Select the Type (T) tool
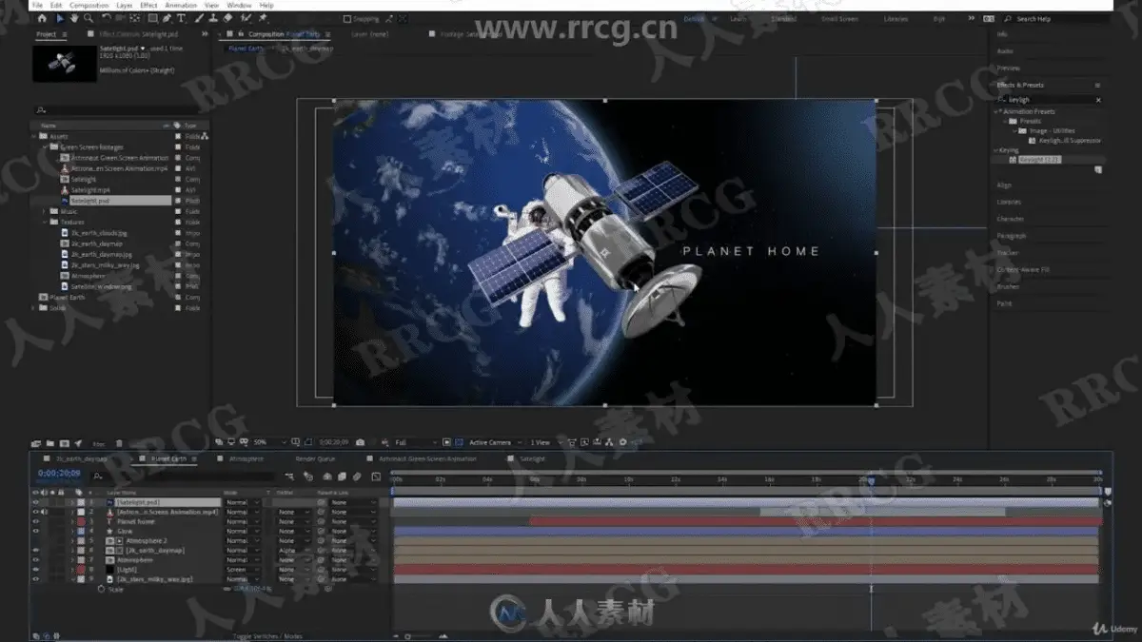This screenshot has height=642, width=1142. (181, 17)
